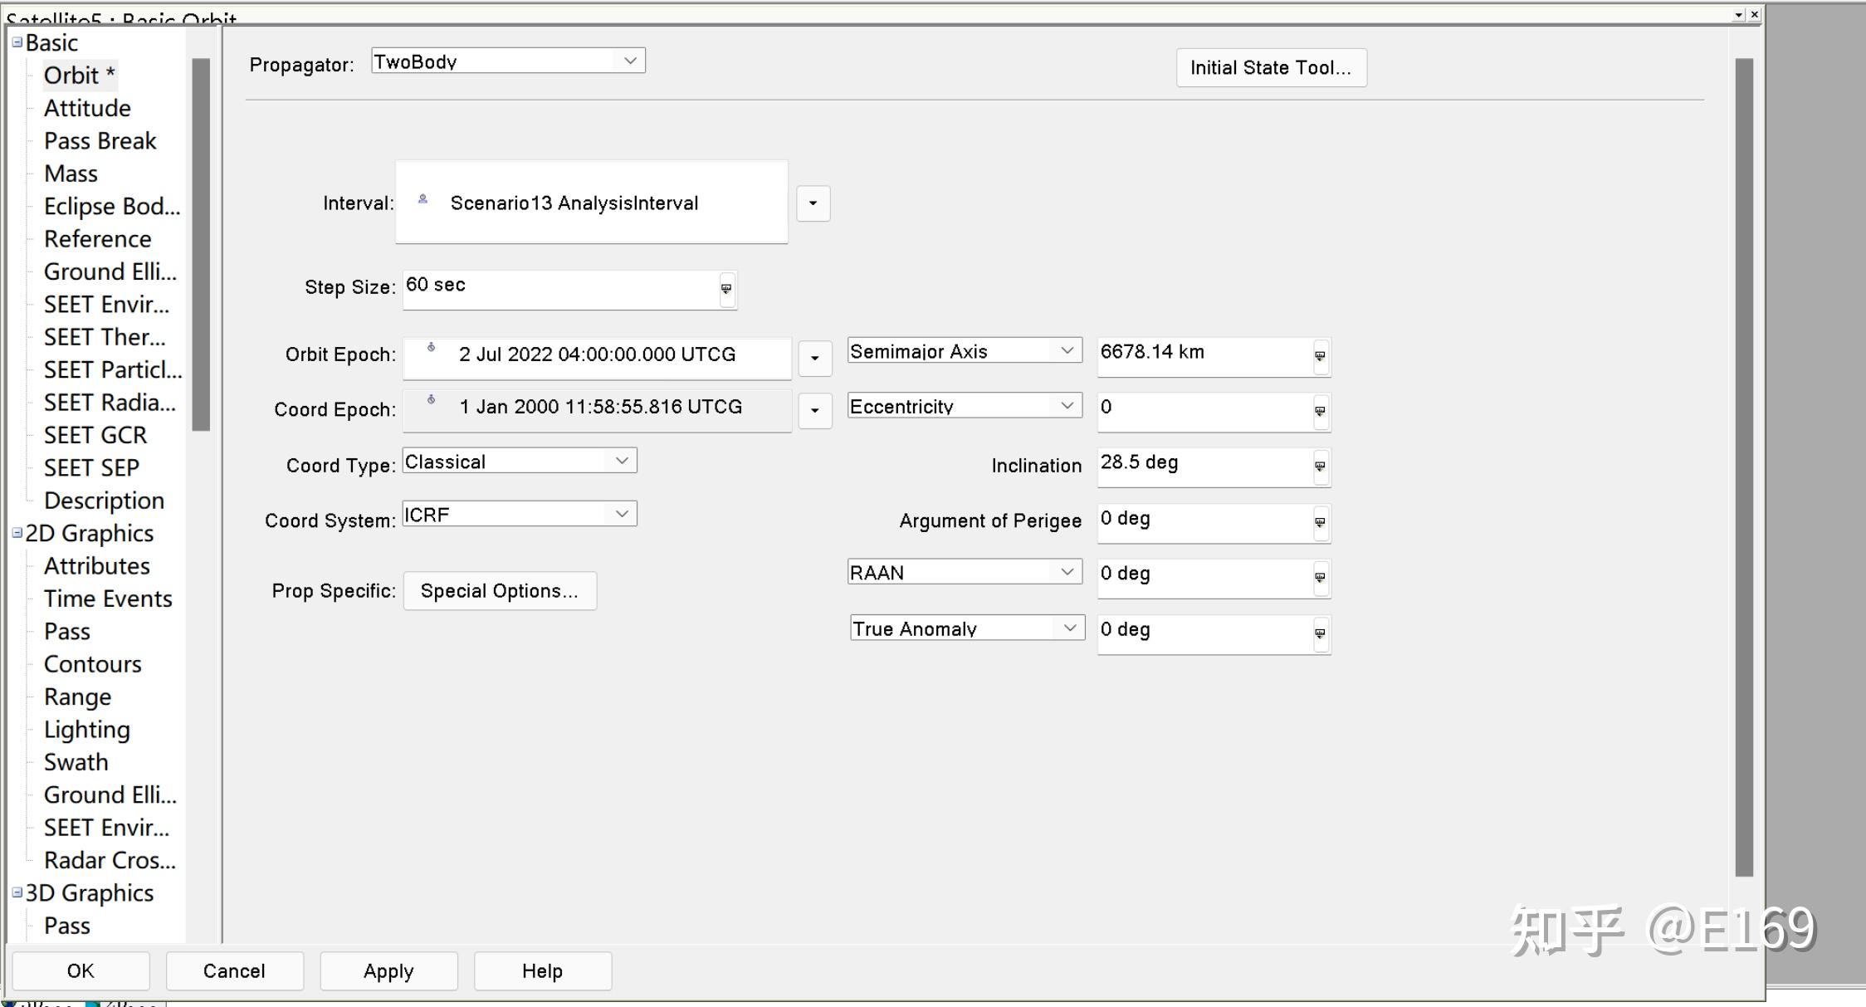The height and width of the screenshot is (1007, 1866).
Task: Click the unit icon in Step Size field
Action: (726, 289)
